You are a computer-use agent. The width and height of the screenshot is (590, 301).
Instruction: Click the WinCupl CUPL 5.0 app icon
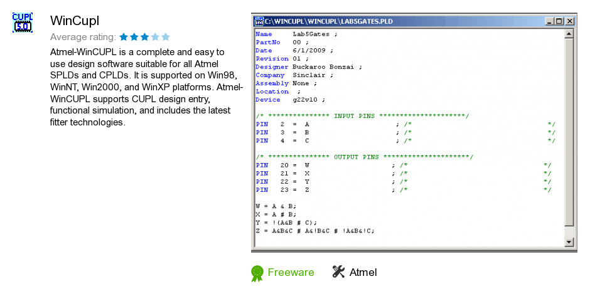23,23
